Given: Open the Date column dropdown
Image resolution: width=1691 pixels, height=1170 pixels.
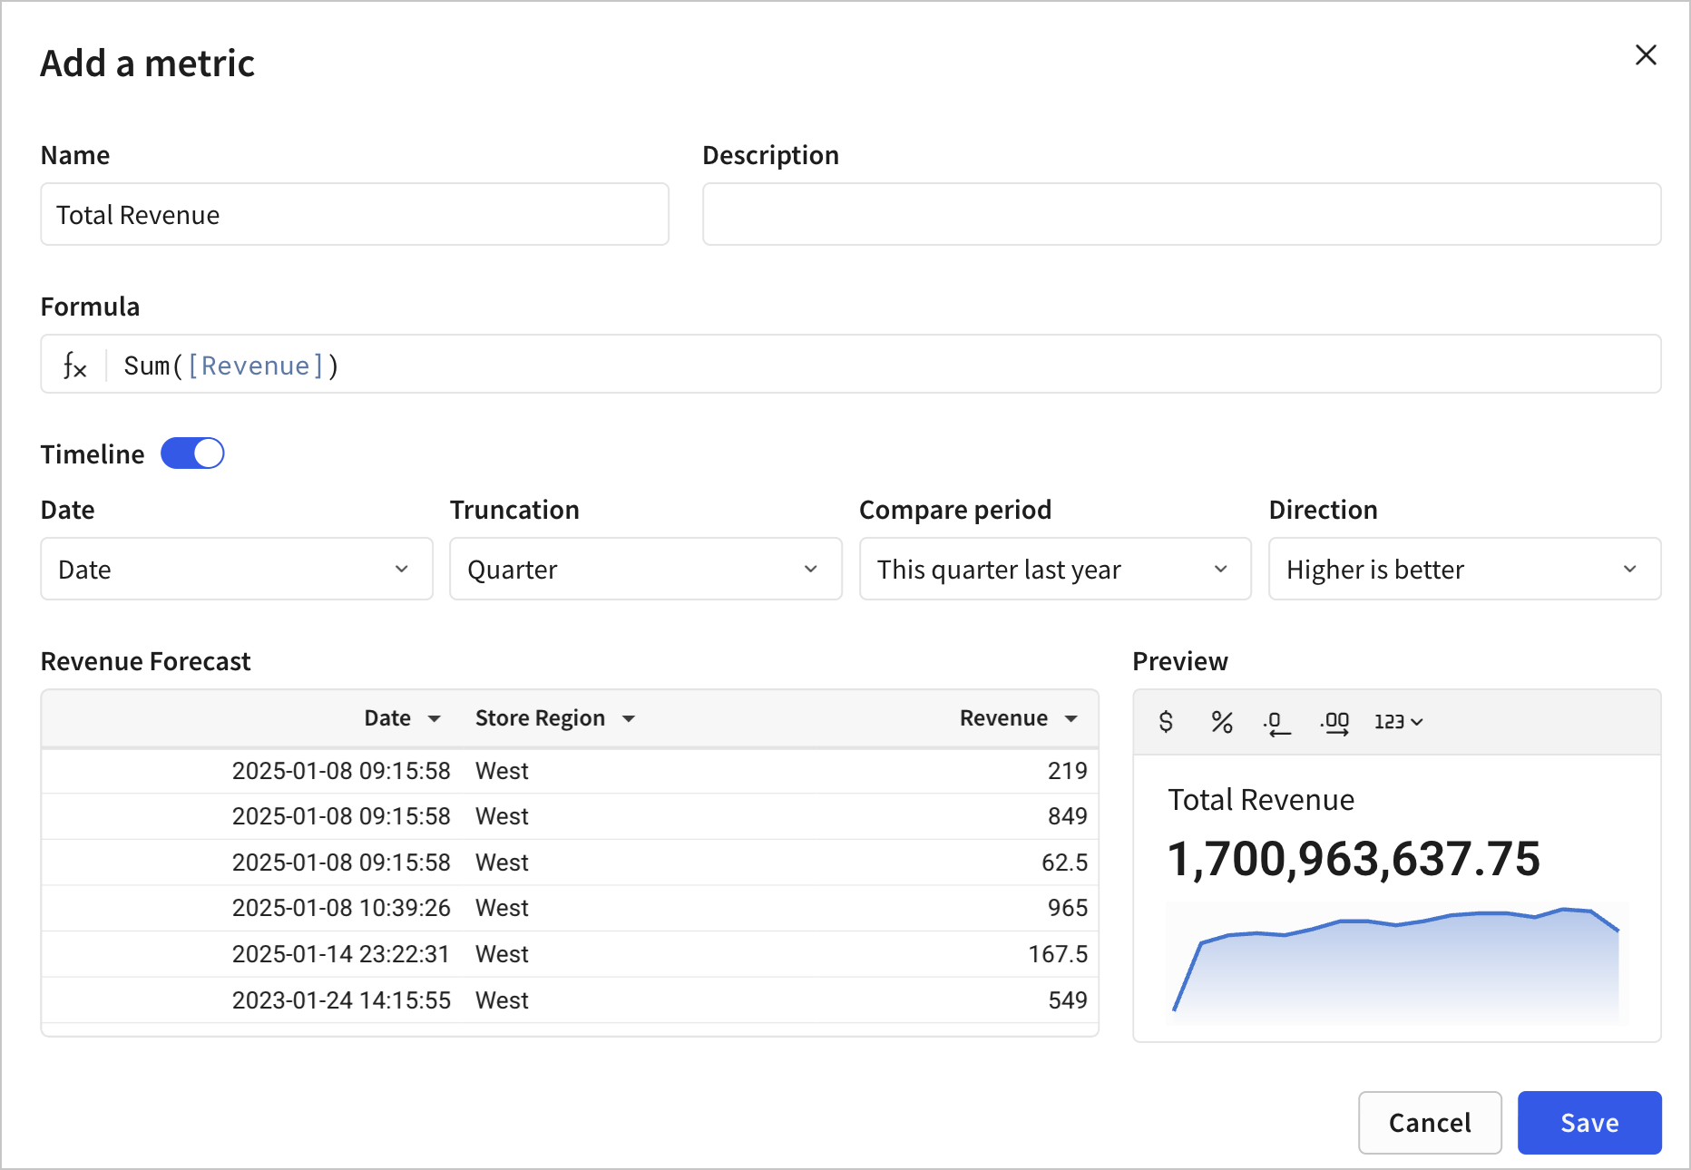Looking at the screenshot, I should pyautogui.click(x=237, y=570).
